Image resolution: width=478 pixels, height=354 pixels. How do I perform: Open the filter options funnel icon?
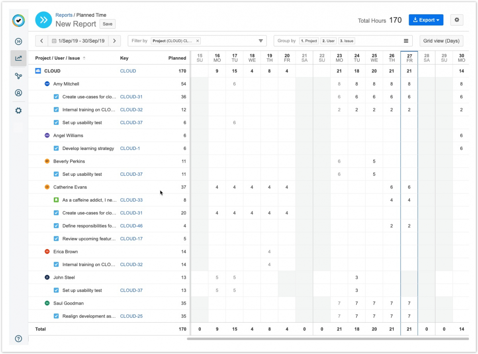pyautogui.click(x=261, y=41)
